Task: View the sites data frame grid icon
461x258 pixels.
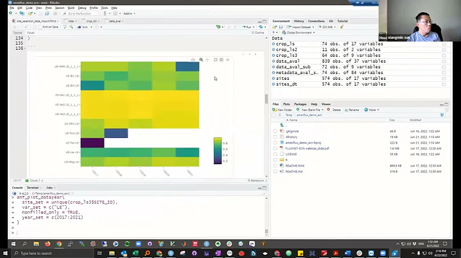Action: pos(444,79)
